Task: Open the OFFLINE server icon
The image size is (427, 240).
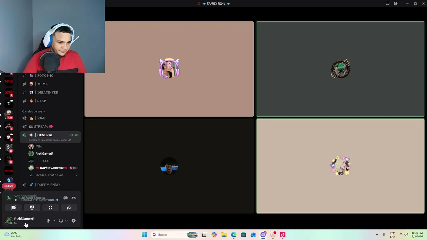Action: 9,171
